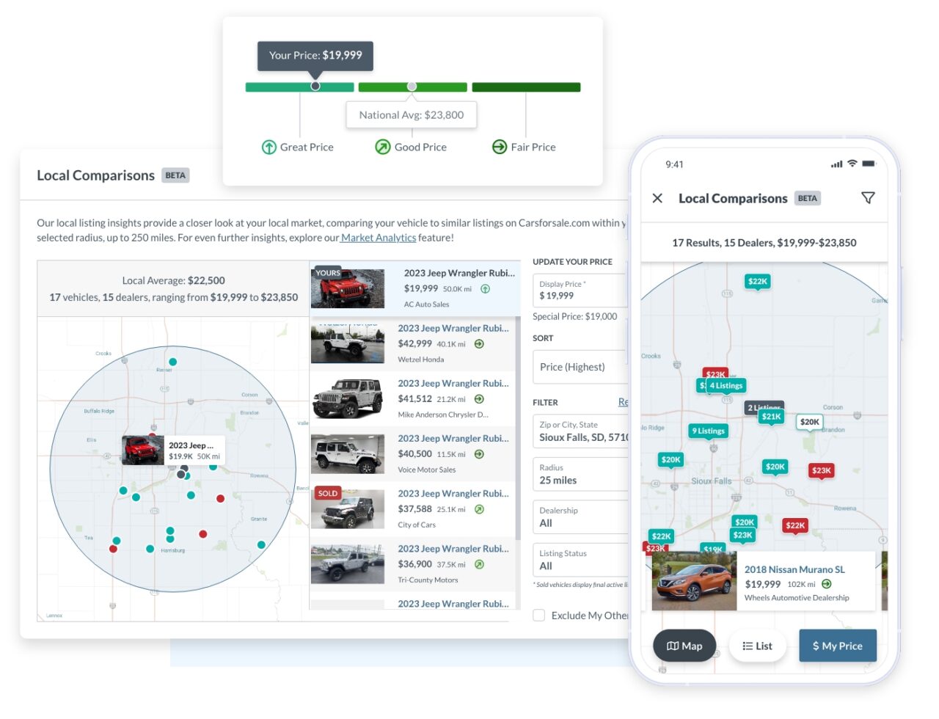Select the teal $22K price pin on phone map
The height and width of the screenshot is (719, 939).
tap(759, 281)
